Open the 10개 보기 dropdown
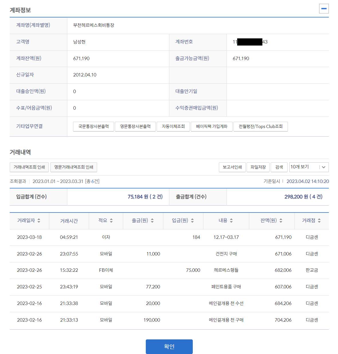This screenshot has height=354, width=338. click(x=309, y=167)
